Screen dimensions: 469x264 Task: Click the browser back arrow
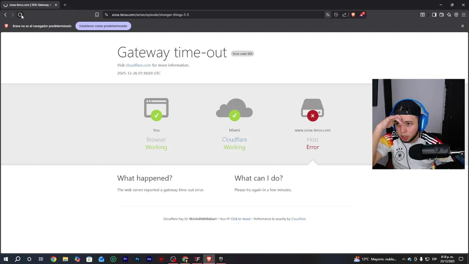point(5,15)
